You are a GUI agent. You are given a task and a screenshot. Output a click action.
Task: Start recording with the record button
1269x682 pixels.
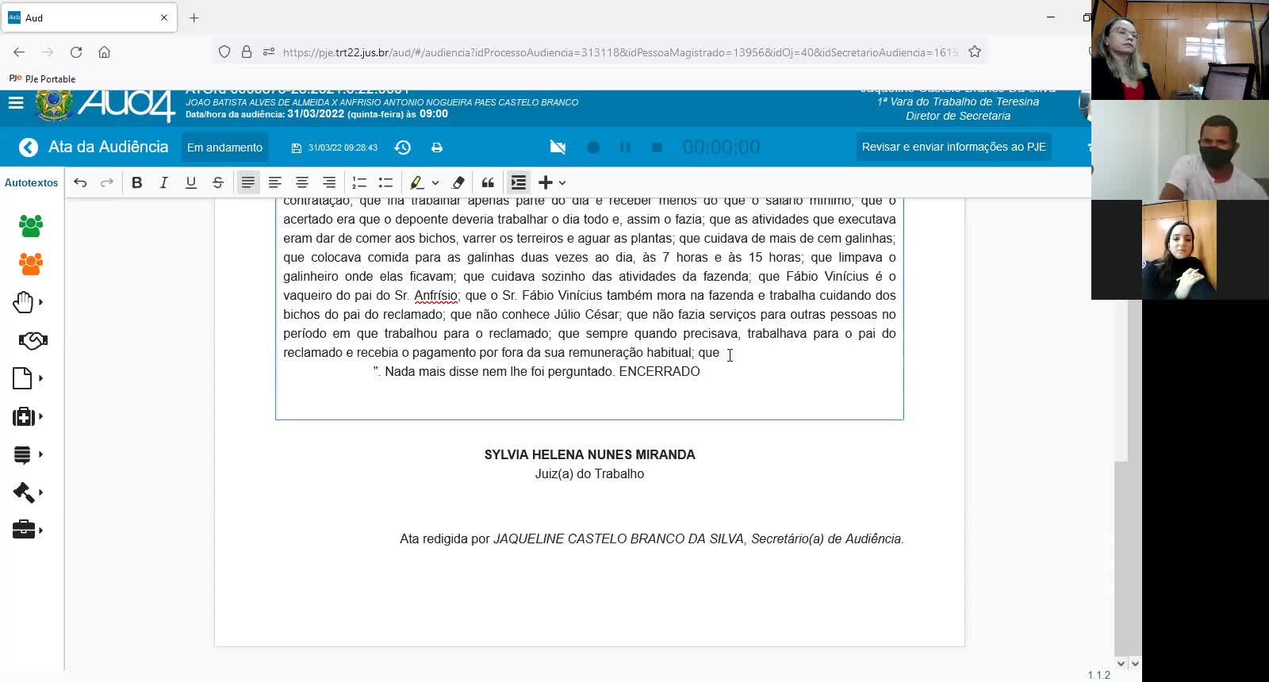point(593,148)
